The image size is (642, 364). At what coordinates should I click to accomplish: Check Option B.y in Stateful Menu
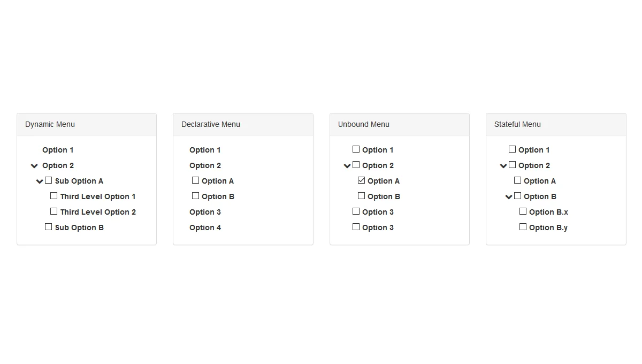tap(523, 226)
